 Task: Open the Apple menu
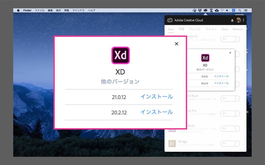pos(18,10)
